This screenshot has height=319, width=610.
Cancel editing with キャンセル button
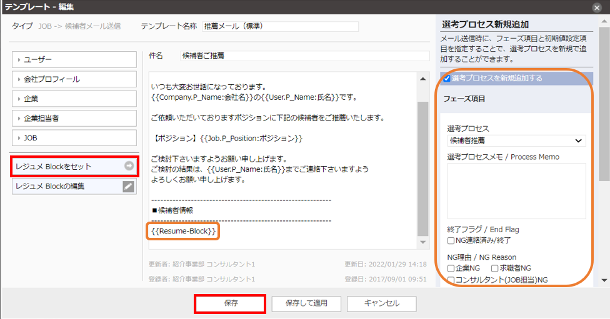click(x=381, y=303)
